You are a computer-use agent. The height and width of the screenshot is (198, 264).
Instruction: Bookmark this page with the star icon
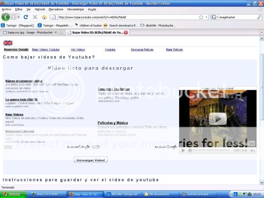(x=201, y=17)
